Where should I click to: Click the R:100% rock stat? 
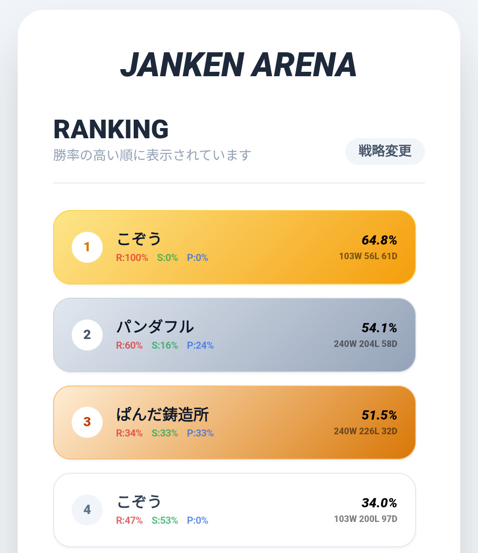[132, 258]
